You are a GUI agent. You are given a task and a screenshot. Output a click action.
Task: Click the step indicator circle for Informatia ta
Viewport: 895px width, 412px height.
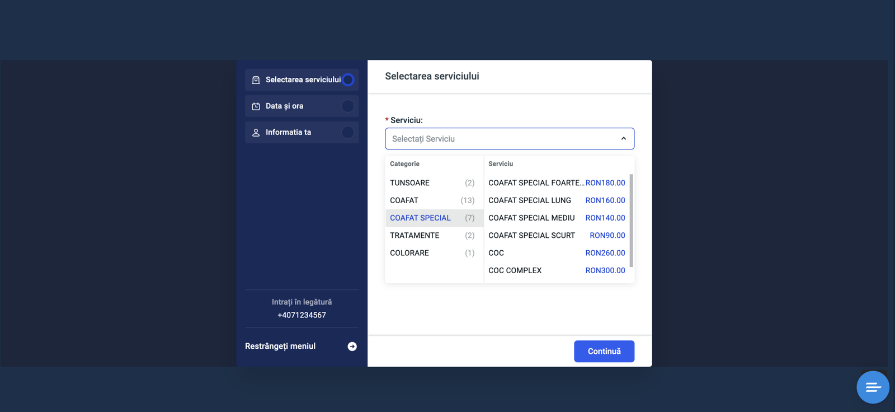tap(348, 132)
